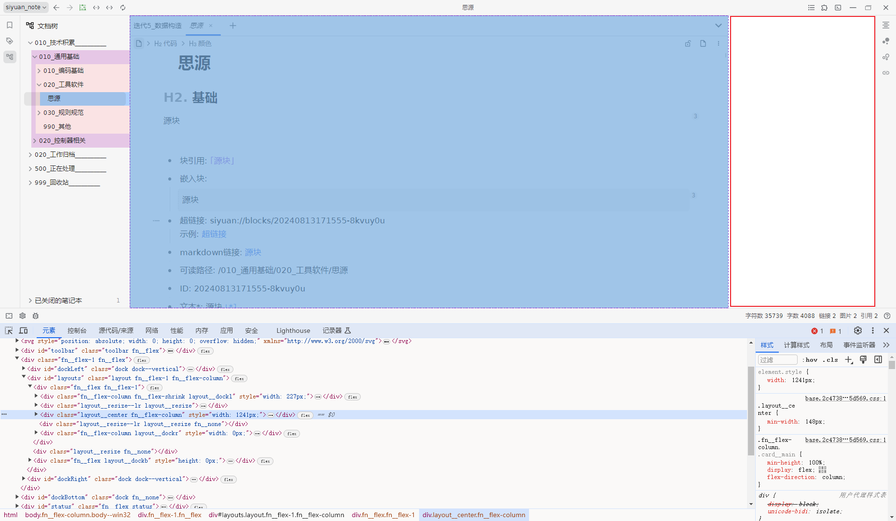Select the file tree dock icon

10,57
